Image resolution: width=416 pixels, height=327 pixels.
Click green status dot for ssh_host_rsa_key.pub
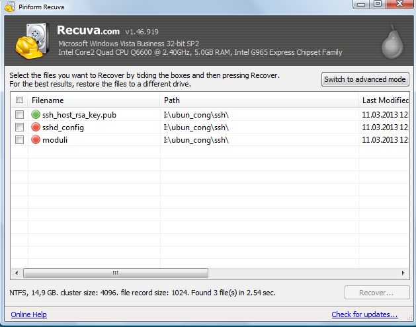point(36,114)
